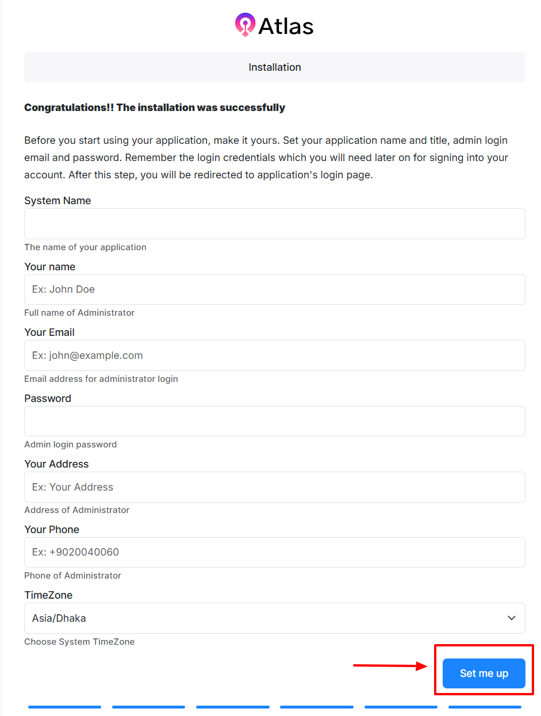Click the third progress step bar
The height and width of the screenshot is (716, 541).
(232, 707)
